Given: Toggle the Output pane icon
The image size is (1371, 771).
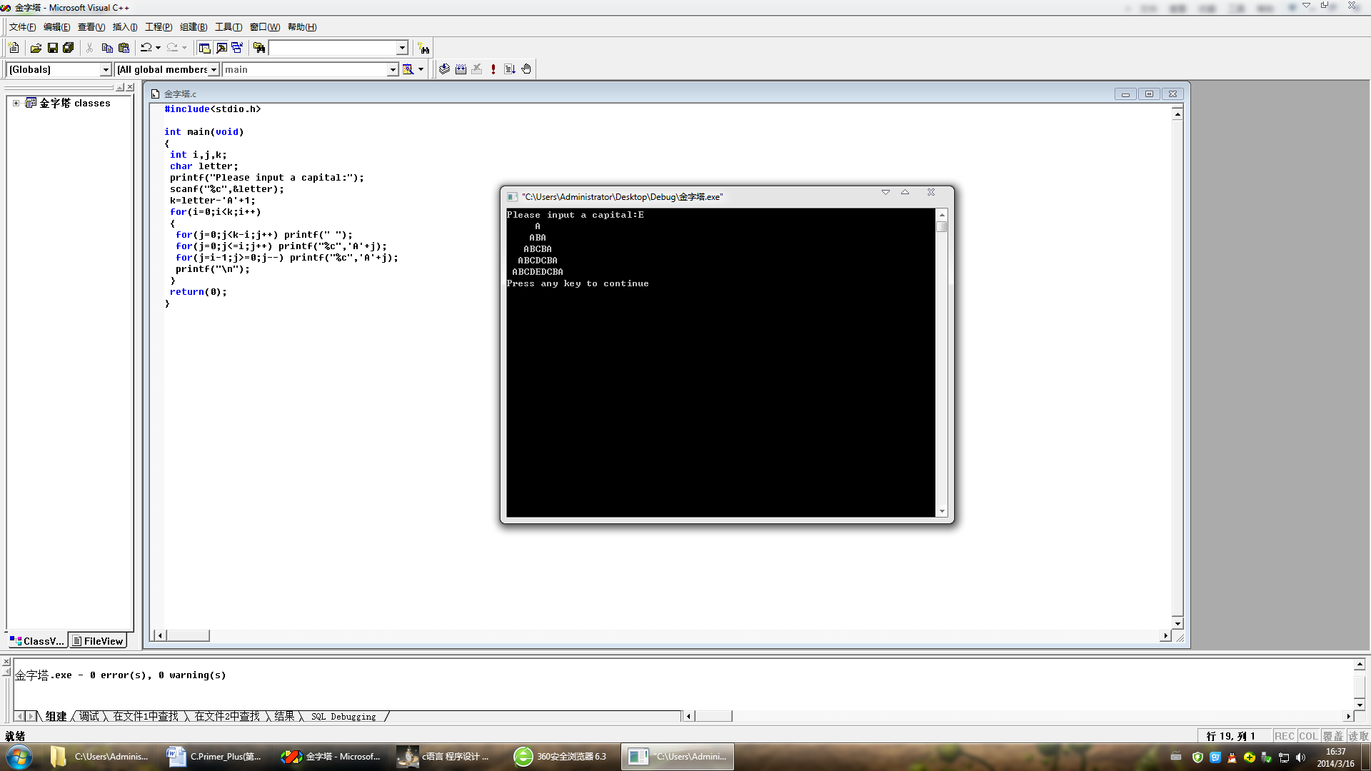Looking at the screenshot, I should (x=221, y=48).
